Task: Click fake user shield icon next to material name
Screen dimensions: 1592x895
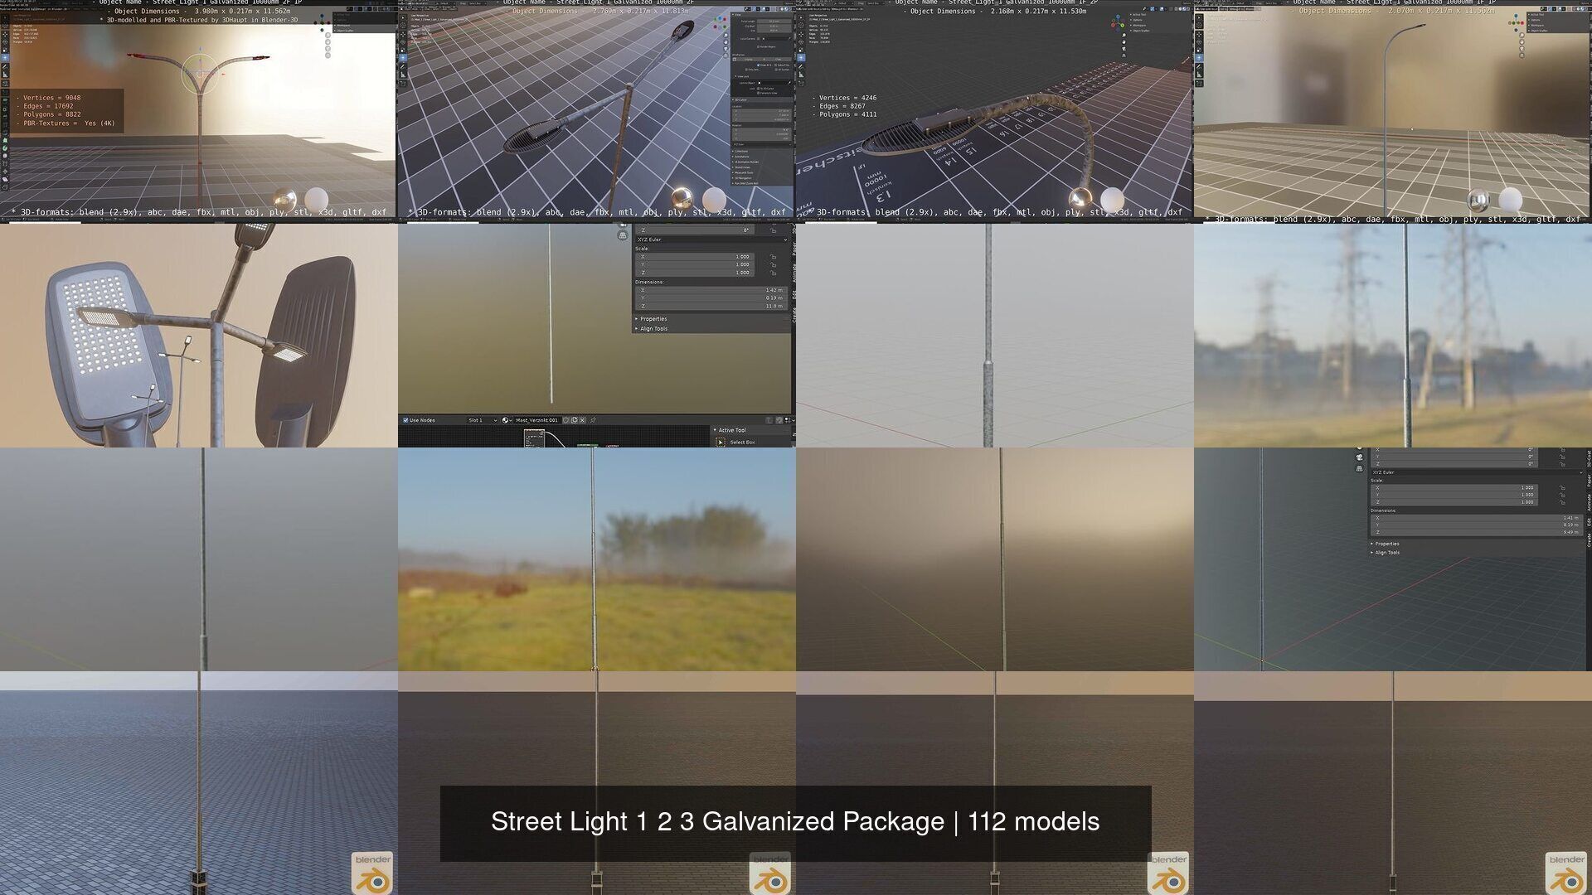Action: point(566,420)
